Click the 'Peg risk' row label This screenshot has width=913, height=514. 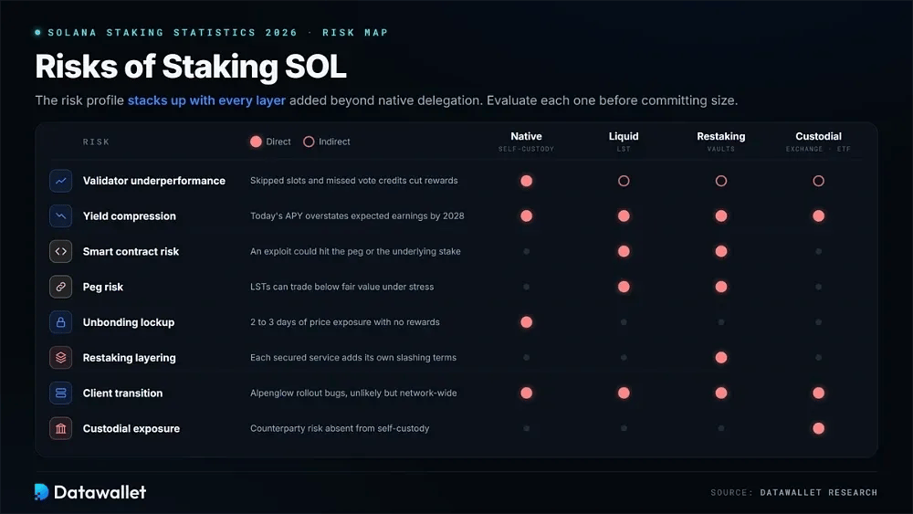point(103,287)
